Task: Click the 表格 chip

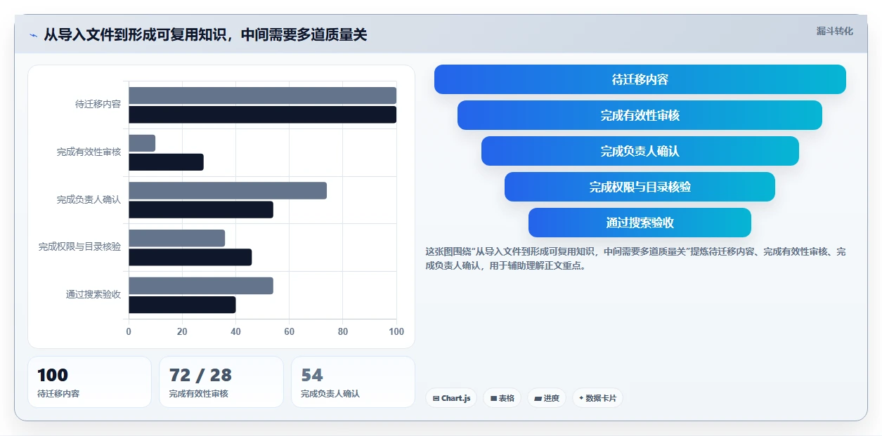Action: (502, 398)
